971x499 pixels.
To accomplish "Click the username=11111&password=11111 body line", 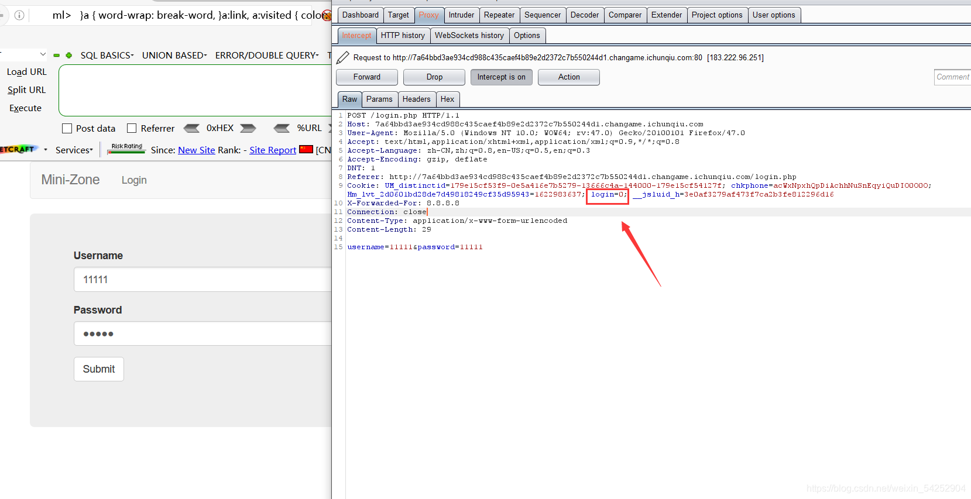I will click(415, 247).
